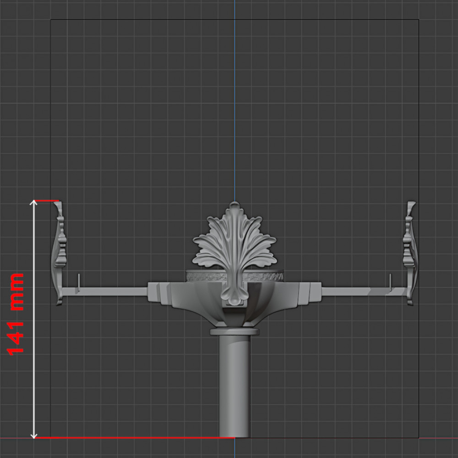The width and height of the screenshot is (458, 458).
Task: Select the left horizontal arm bar
Action: coord(104,291)
